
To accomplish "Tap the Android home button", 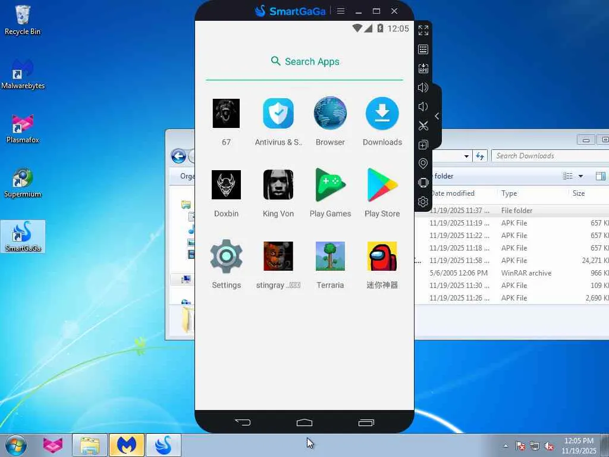I will pos(304,422).
